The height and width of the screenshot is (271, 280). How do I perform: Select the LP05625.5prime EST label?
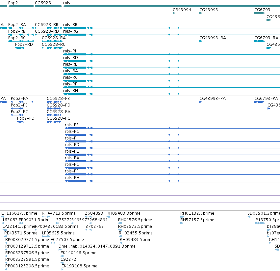[58, 233]
